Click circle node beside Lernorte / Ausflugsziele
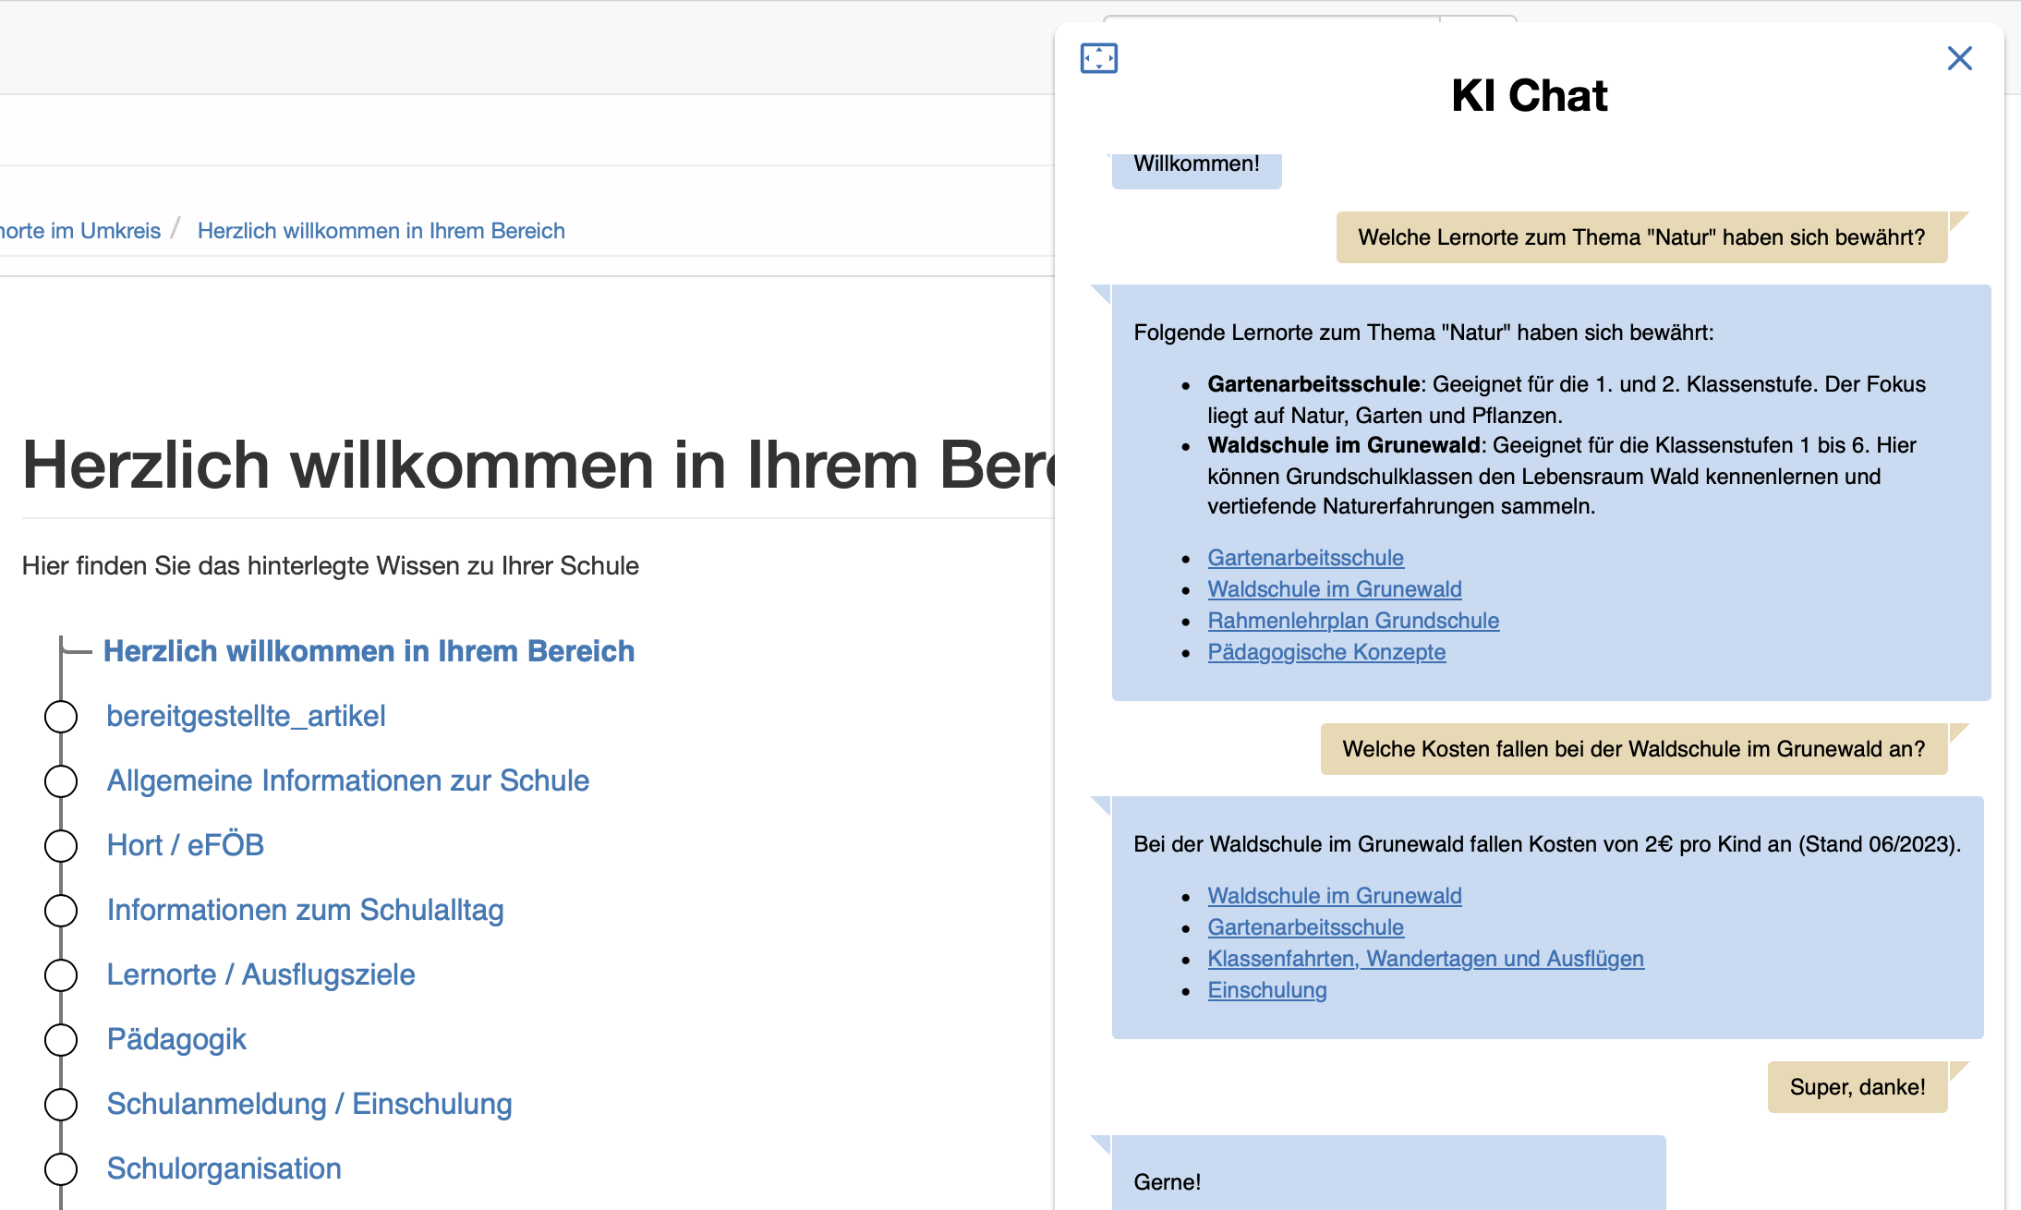2021x1210 pixels. [61, 975]
